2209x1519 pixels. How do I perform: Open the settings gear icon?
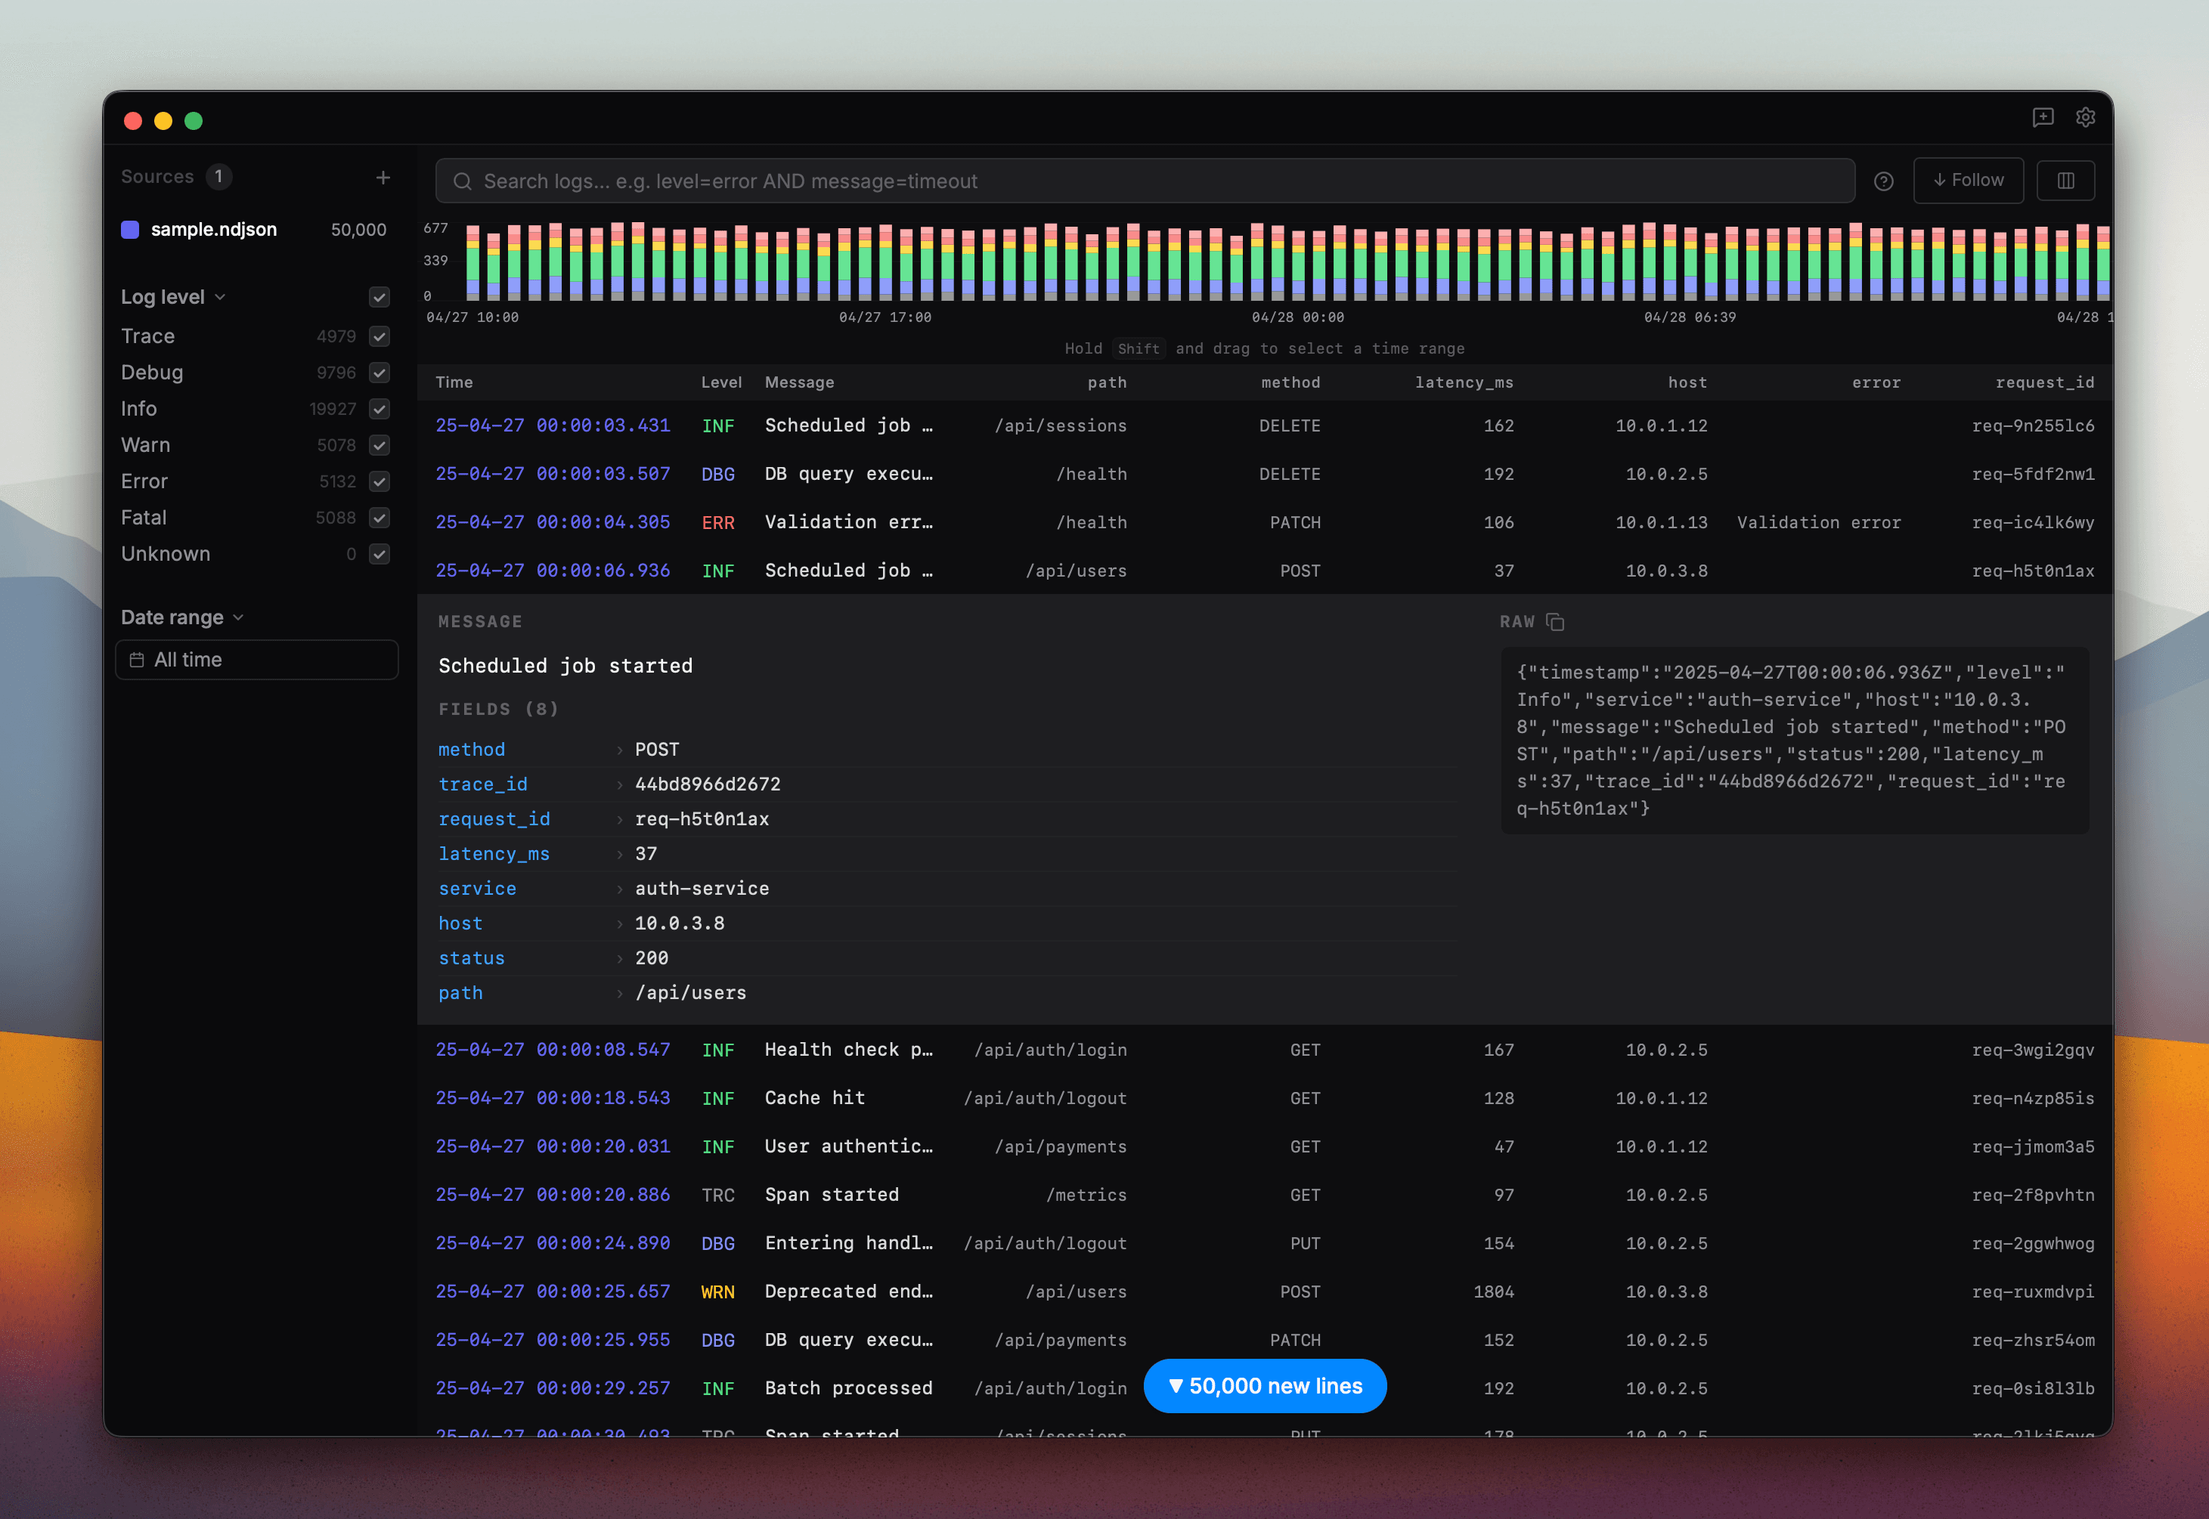pos(2085,117)
